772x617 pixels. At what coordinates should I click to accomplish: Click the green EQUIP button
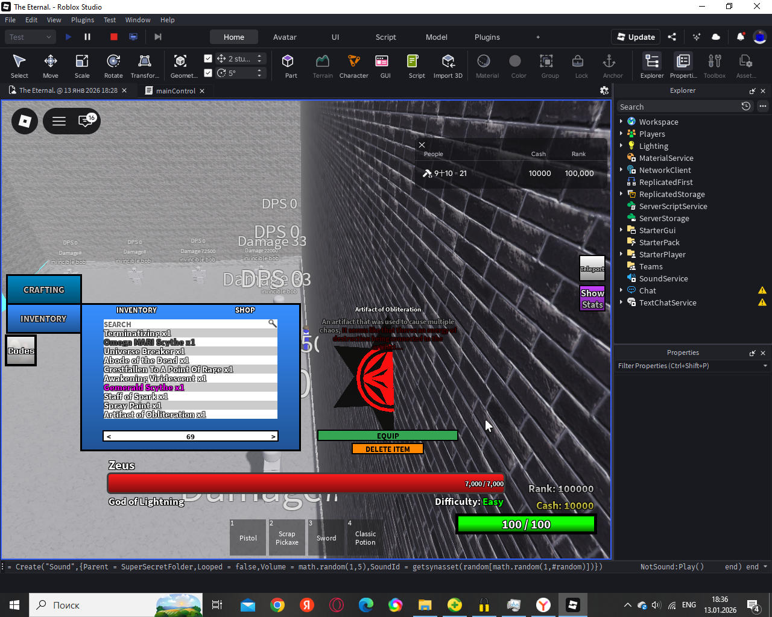388,436
